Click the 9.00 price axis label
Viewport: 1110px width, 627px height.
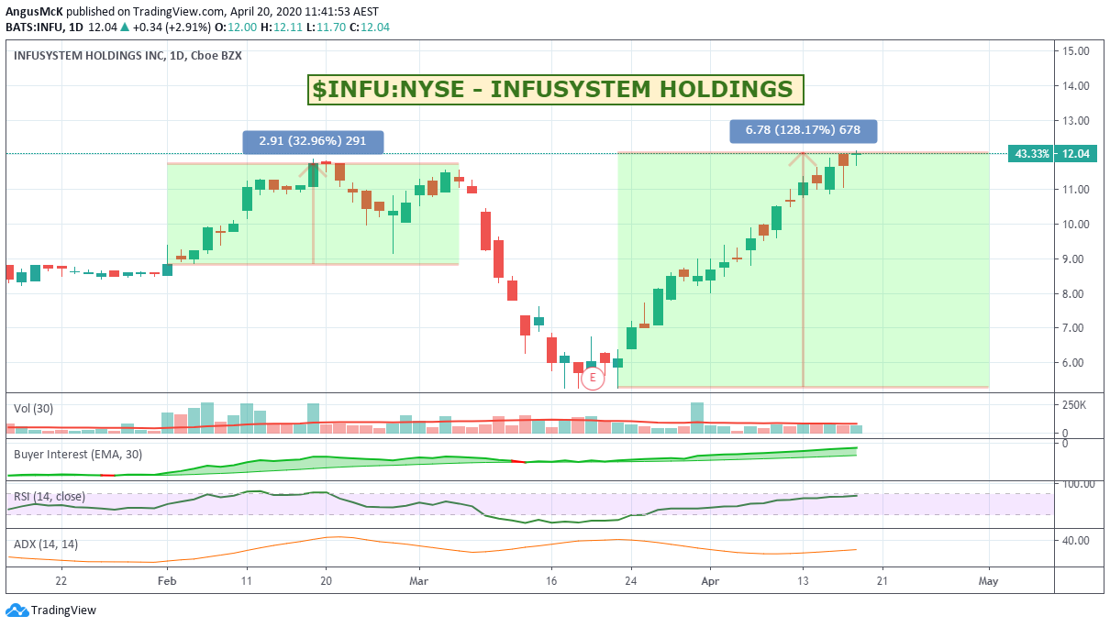tap(1075, 259)
